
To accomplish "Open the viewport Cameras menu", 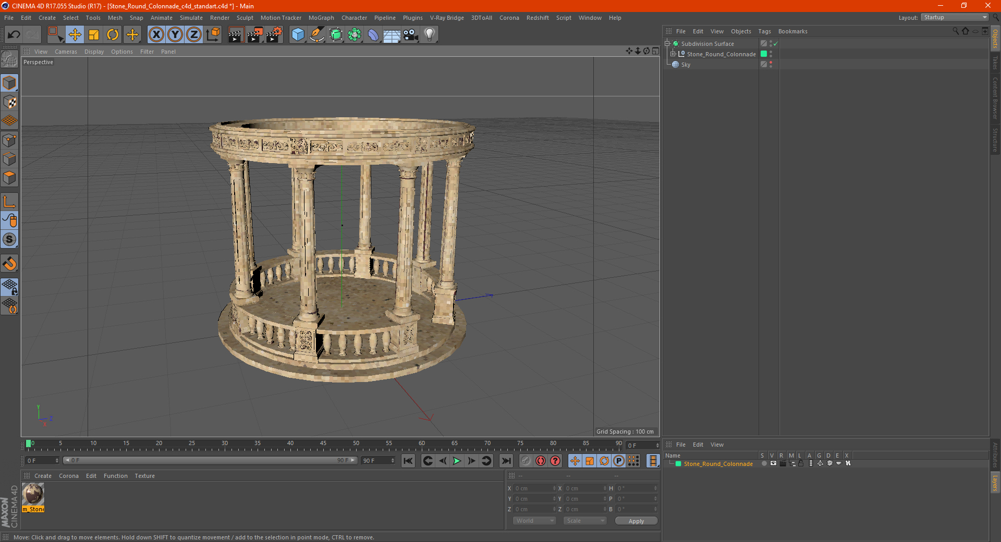I will click(66, 52).
